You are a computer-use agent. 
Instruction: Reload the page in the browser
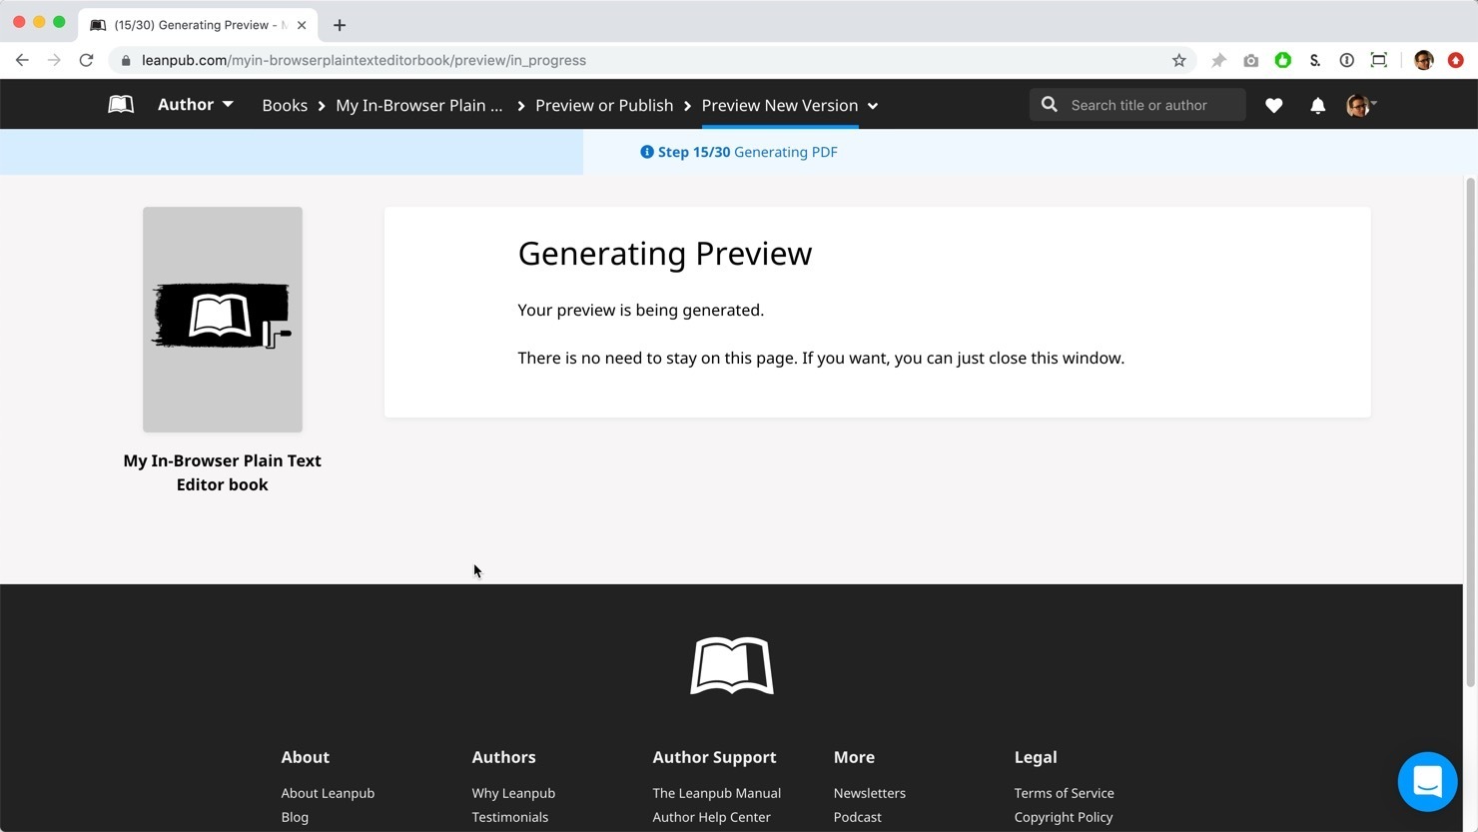(87, 60)
